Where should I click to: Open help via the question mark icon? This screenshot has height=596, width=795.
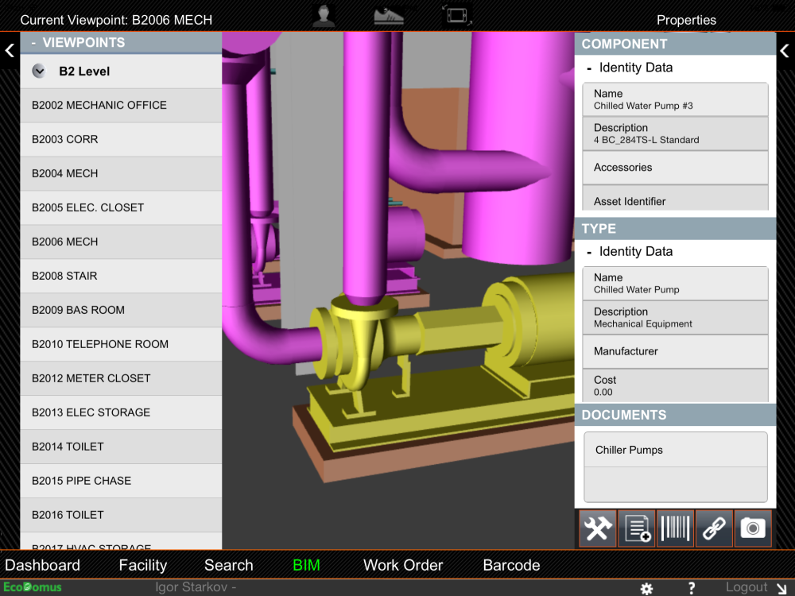[x=691, y=588]
